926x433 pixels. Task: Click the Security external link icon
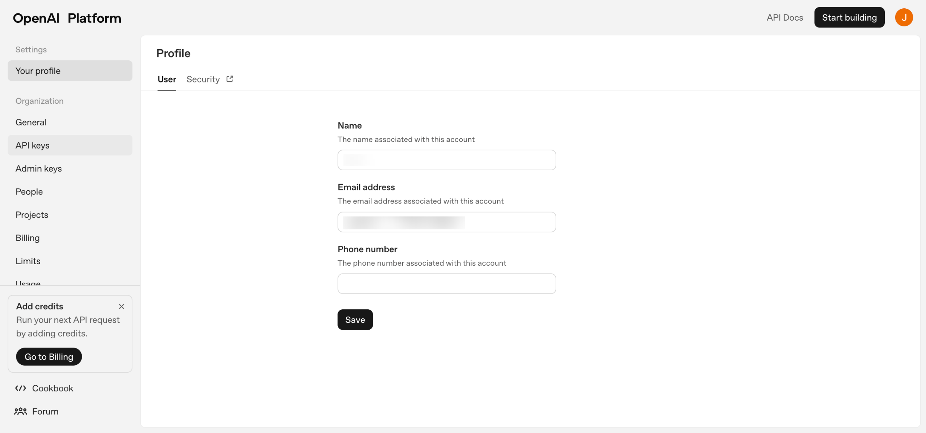pyautogui.click(x=230, y=79)
